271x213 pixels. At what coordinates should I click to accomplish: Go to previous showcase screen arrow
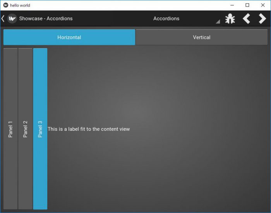click(x=246, y=19)
